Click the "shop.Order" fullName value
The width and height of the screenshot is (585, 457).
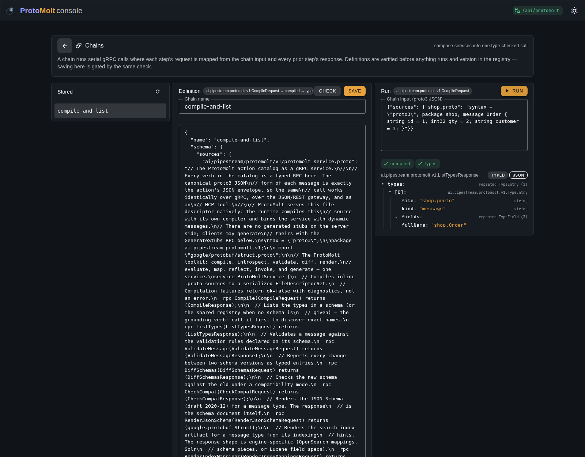[449, 225]
